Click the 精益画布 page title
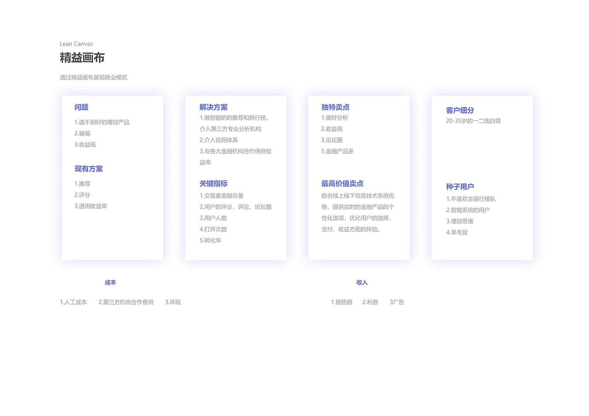589x416 pixels. 82,58
